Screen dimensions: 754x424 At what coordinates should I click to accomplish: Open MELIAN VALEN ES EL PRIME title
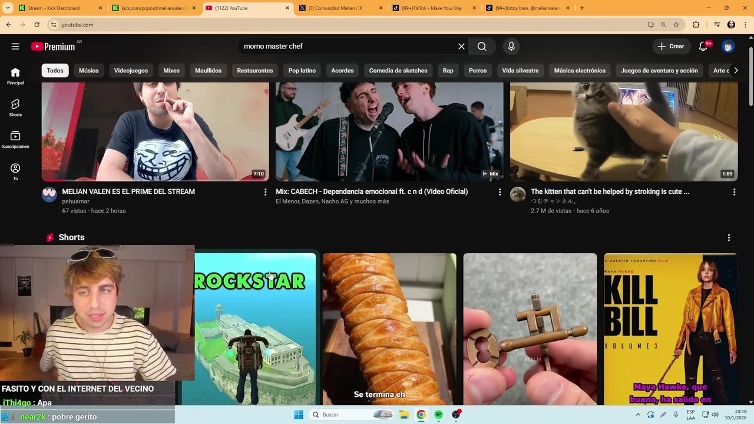coord(128,192)
